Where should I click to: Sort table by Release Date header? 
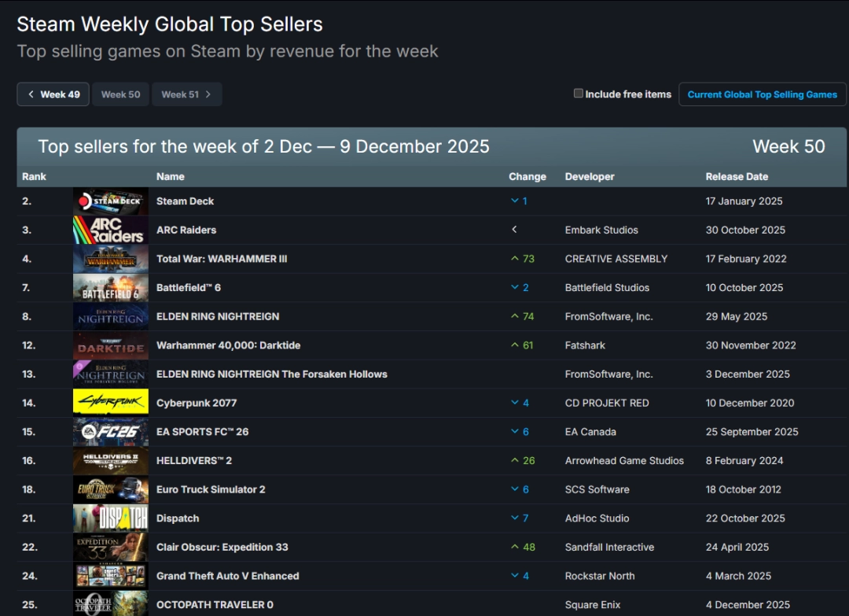737,177
